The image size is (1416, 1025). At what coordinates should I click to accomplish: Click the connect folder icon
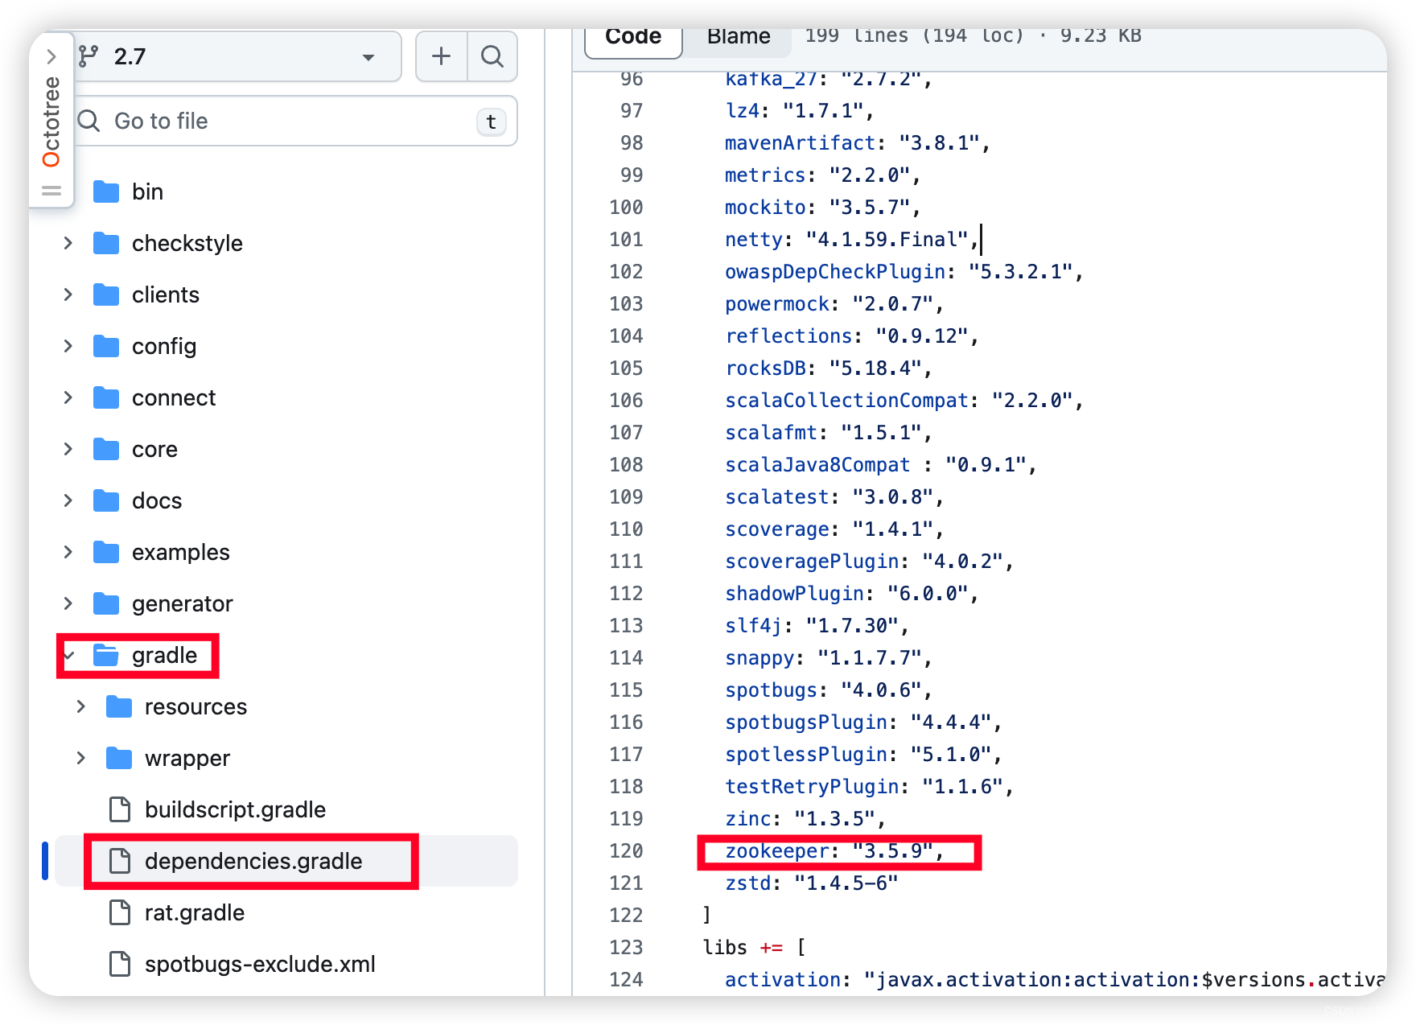click(x=106, y=397)
